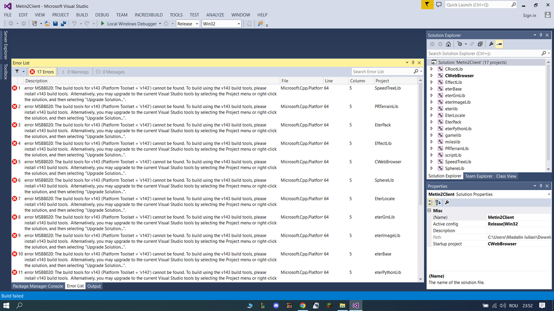Toggle Alphabetical sort in Properties panel
Viewport: 554px width, 311px height.
pos(438,202)
